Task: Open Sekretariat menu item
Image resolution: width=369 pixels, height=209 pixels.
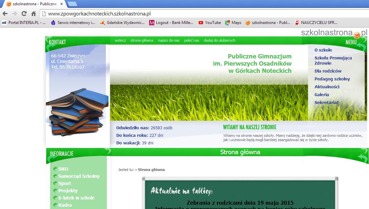Action: [x=326, y=102]
